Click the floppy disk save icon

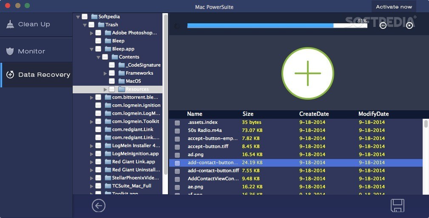point(398,205)
